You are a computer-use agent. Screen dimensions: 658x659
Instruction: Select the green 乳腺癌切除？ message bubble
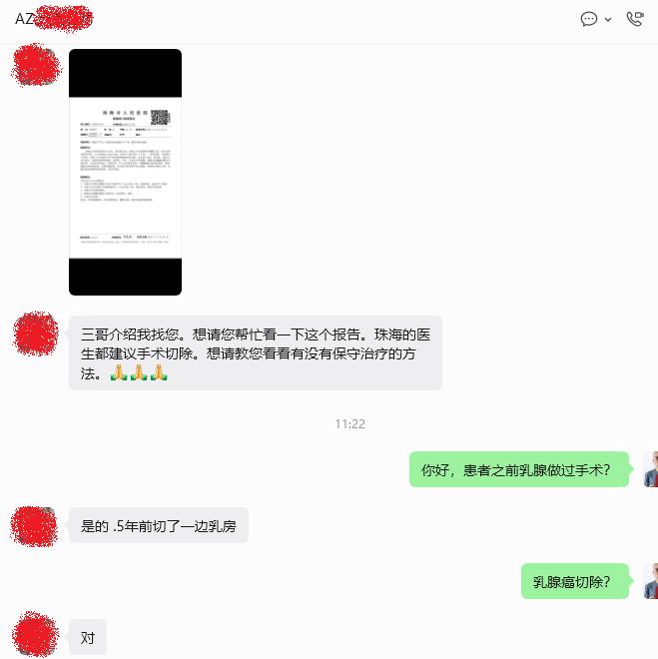pyautogui.click(x=575, y=581)
